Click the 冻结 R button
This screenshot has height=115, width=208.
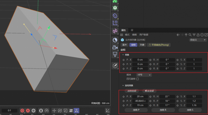click(163, 110)
